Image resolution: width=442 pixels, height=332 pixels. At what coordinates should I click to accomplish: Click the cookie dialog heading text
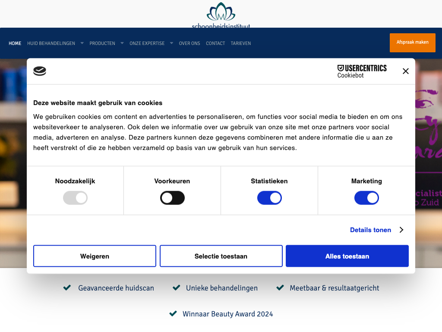98,103
